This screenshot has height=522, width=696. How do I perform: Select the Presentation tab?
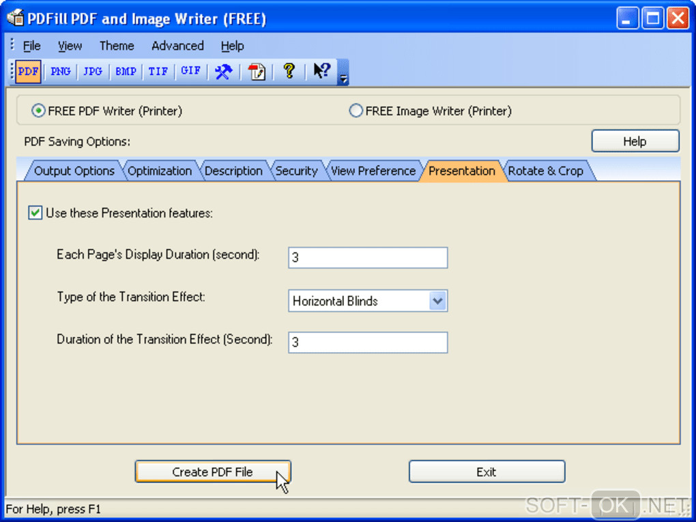pos(462,171)
